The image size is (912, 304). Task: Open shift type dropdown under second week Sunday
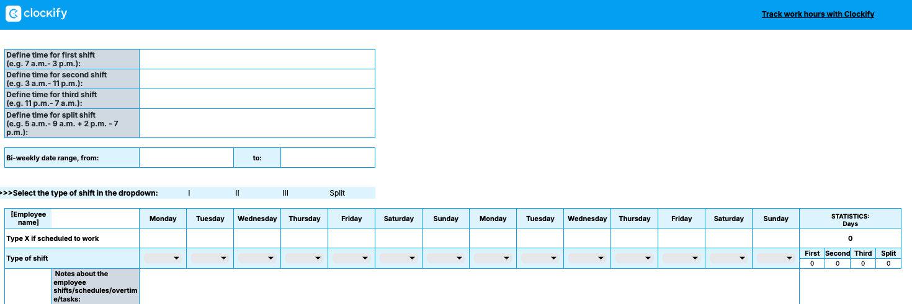click(x=776, y=258)
